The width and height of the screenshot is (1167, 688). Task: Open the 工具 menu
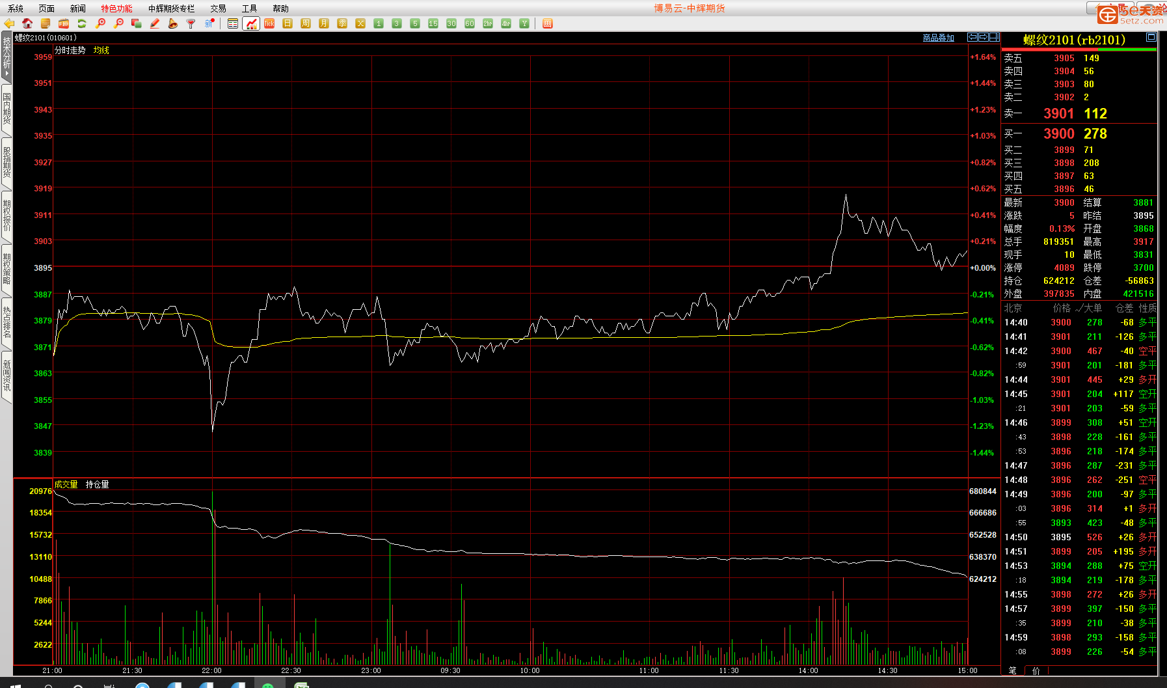pyautogui.click(x=250, y=8)
